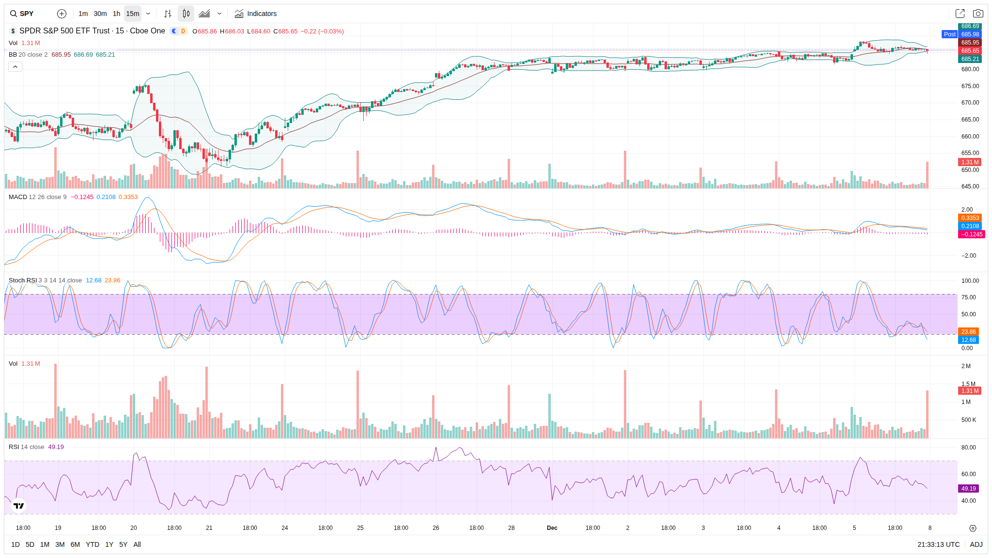
Task: Open the fullscreen popout icon
Action: pyautogui.click(x=960, y=14)
